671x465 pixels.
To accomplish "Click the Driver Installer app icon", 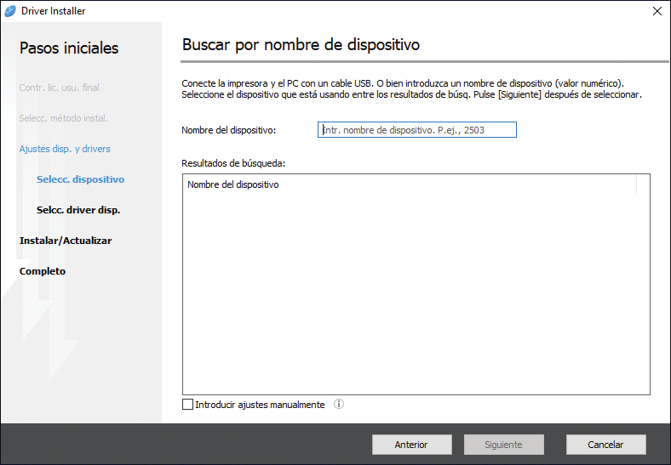I will click(10, 11).
